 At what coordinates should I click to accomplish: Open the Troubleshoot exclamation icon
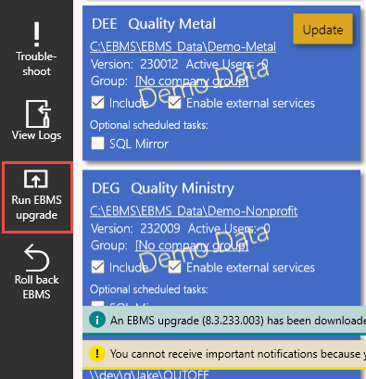[37, 34]
